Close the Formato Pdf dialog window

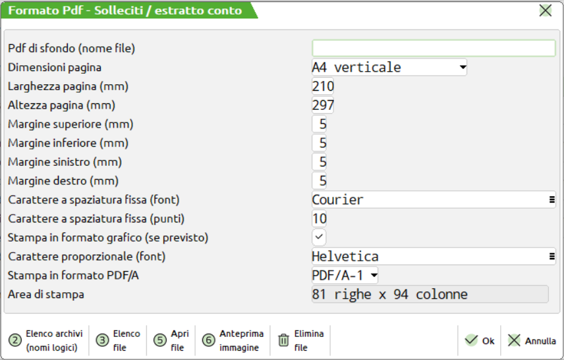(546, 10)
